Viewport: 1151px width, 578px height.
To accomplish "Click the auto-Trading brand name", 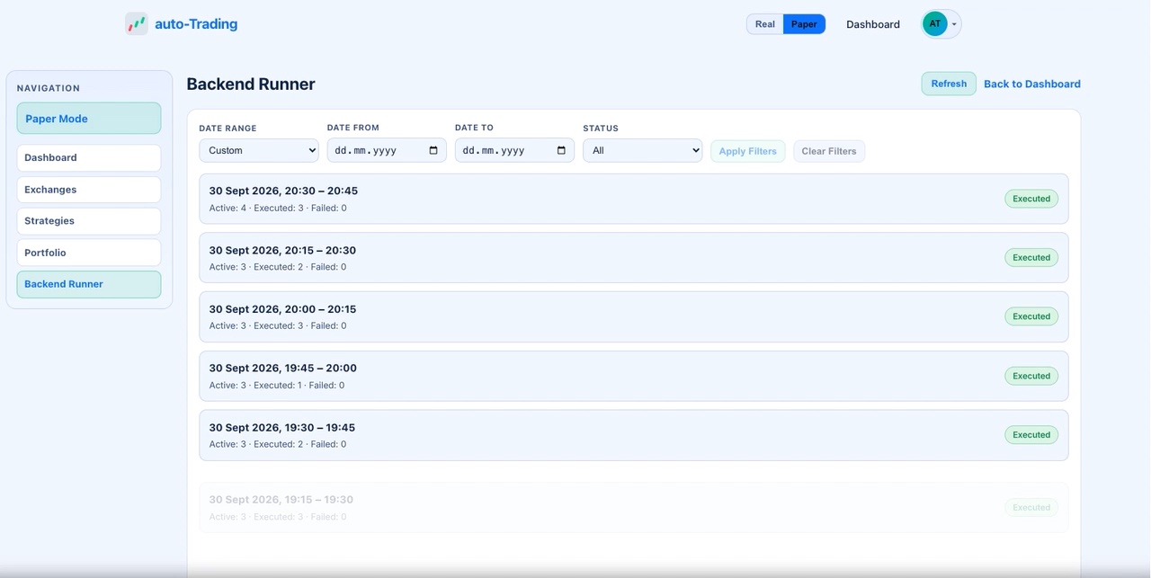I will [x=196, y=24].
